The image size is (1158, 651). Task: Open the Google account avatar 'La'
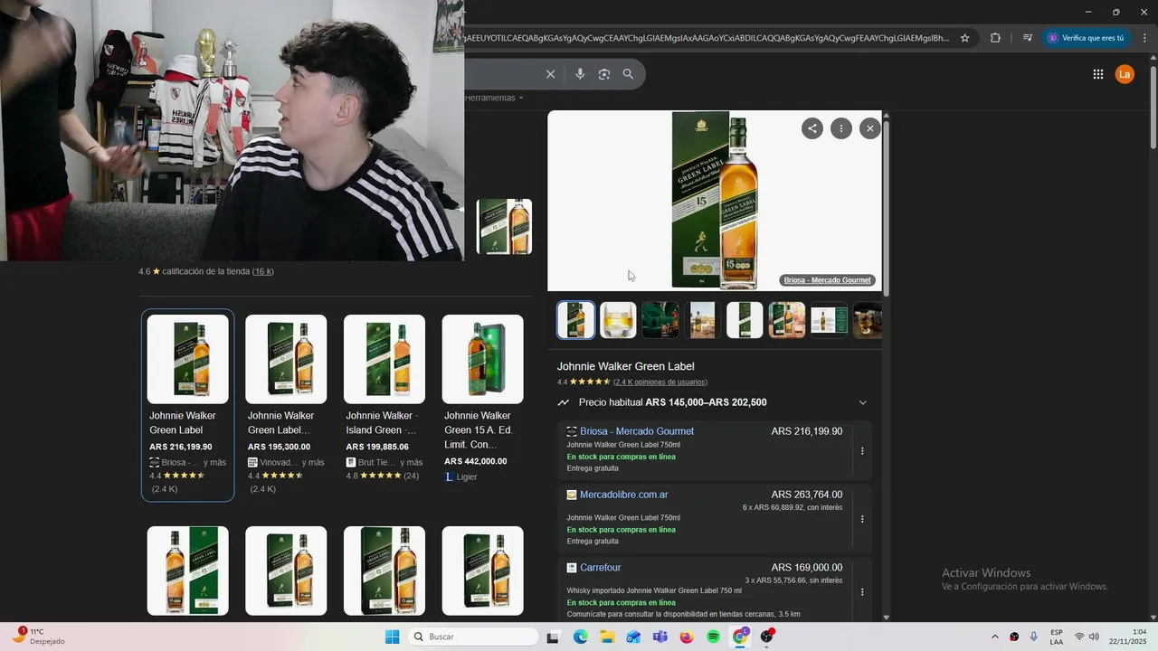pyautogui.click(x=1125, y=74)
